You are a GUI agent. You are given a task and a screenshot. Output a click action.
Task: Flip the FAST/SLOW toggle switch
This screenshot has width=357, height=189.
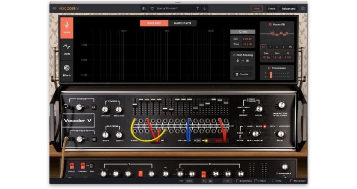coord(240,136)
